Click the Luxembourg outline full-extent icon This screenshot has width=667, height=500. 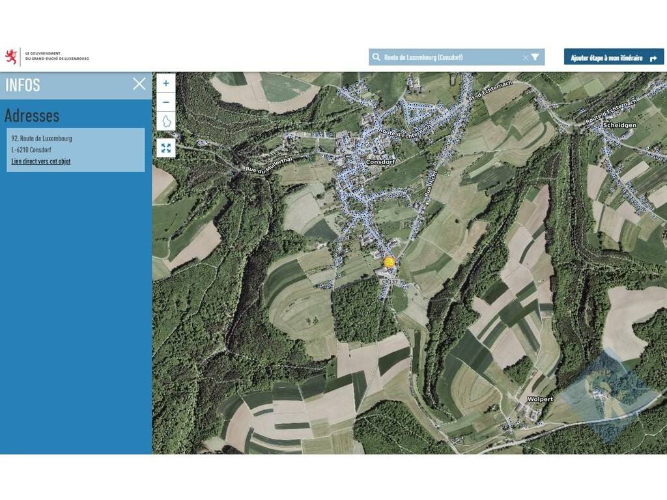(166, 122)
